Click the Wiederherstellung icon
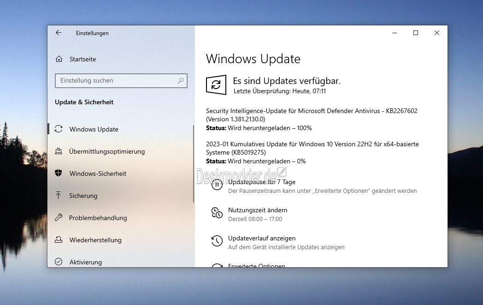 (x=59, y=239)
